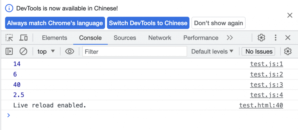Open console settings gear beside No Issues
Screen dimensions: 298x130
288,51
